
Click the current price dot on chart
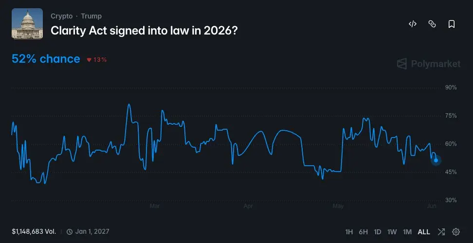click(436, 160)
